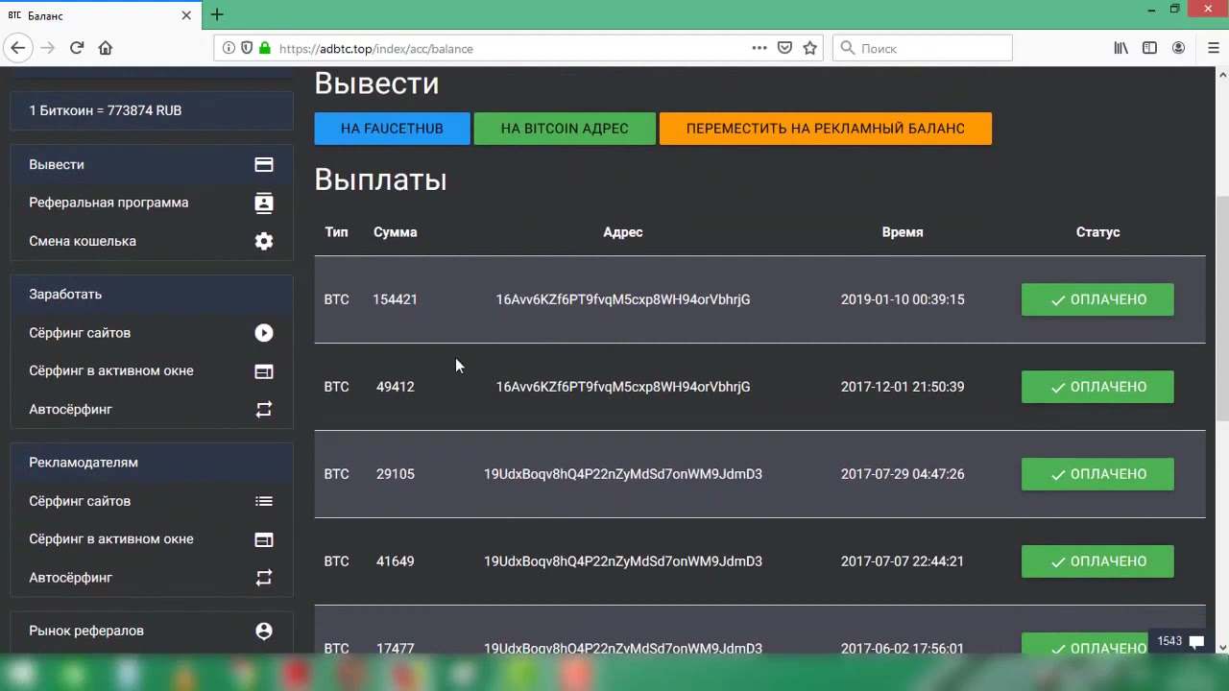
Task: Show sidebars toolbar icon
Action: [1149, 48]
